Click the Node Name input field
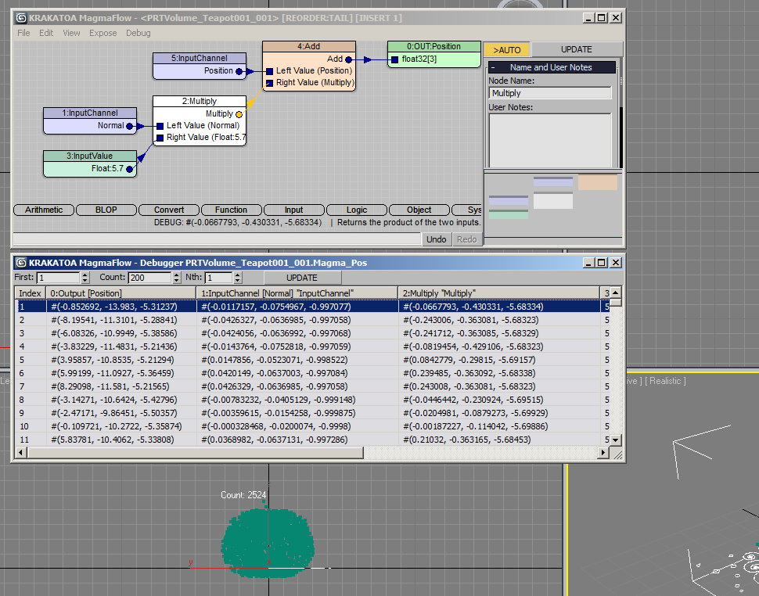Image resolution: width=759 pixels, height=596 pixels. [549, 92]
